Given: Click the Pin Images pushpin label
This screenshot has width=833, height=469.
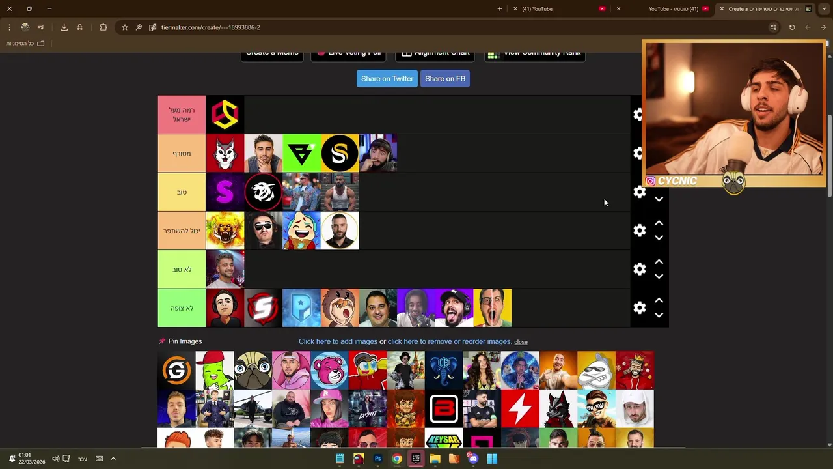Looking at the screenshot, I should click(x=180, y=341).
